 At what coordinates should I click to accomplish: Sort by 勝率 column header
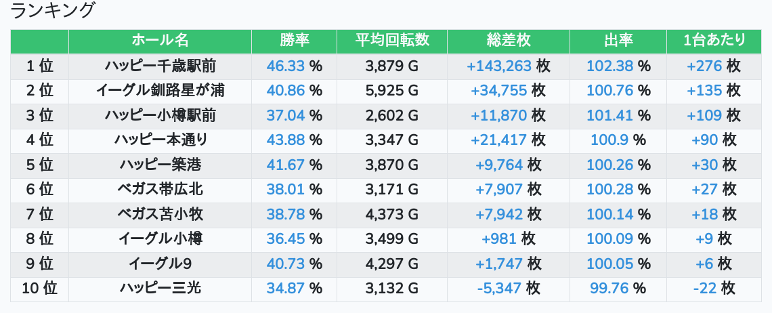click(294, 41)
